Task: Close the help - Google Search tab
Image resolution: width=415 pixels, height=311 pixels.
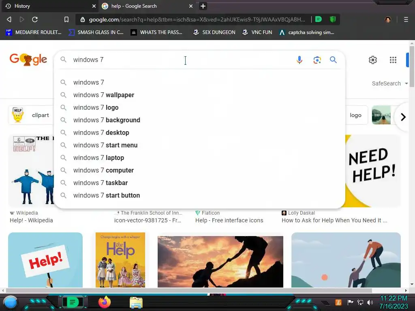Action: (191, 6)
